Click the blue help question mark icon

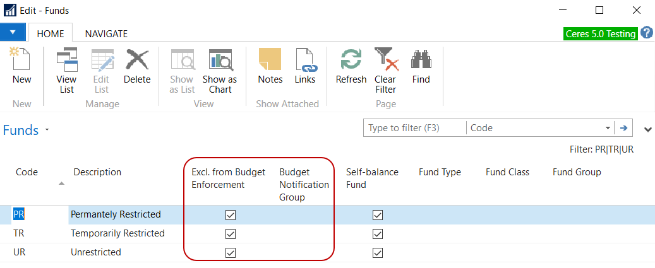click(647, 33)
